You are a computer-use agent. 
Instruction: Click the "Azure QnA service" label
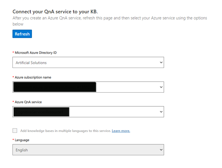coord(28,102)
